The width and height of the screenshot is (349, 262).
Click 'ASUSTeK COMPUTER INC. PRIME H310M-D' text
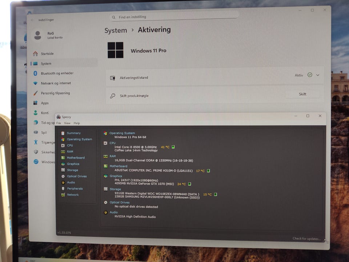click(153, 170)
